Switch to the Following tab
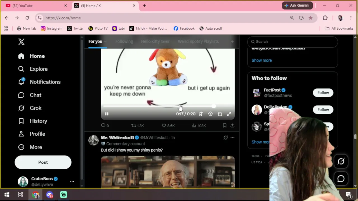Viewport: 358px width, 201px height. [x=124, y=42]
